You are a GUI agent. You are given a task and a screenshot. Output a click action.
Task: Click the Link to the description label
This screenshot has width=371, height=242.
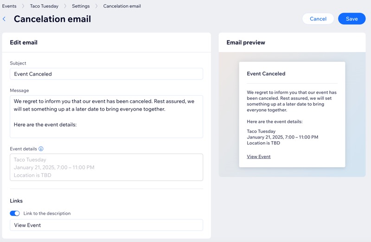(47, 213)
